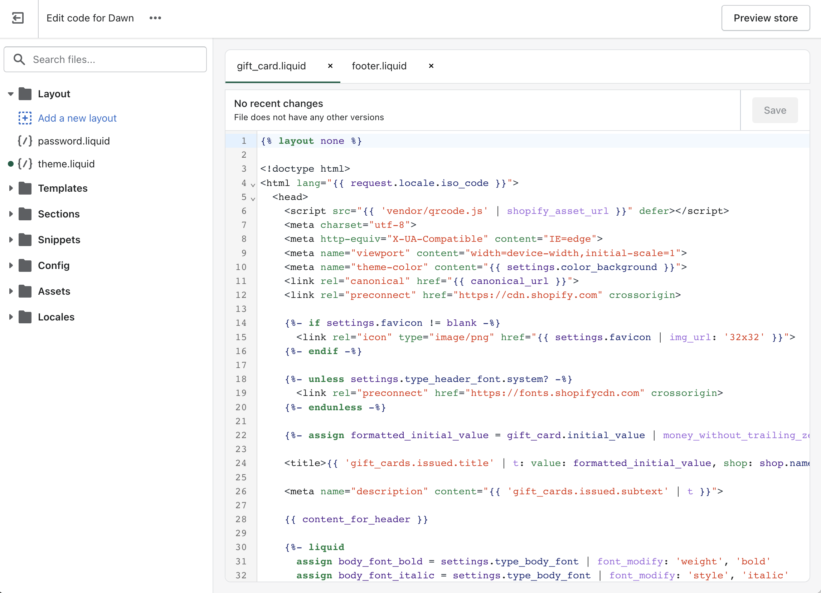Image resolution: width=821 pixels, height=593 pixels.
Task: Switch to the footer.liquid tab
Action: pos(379,65)
